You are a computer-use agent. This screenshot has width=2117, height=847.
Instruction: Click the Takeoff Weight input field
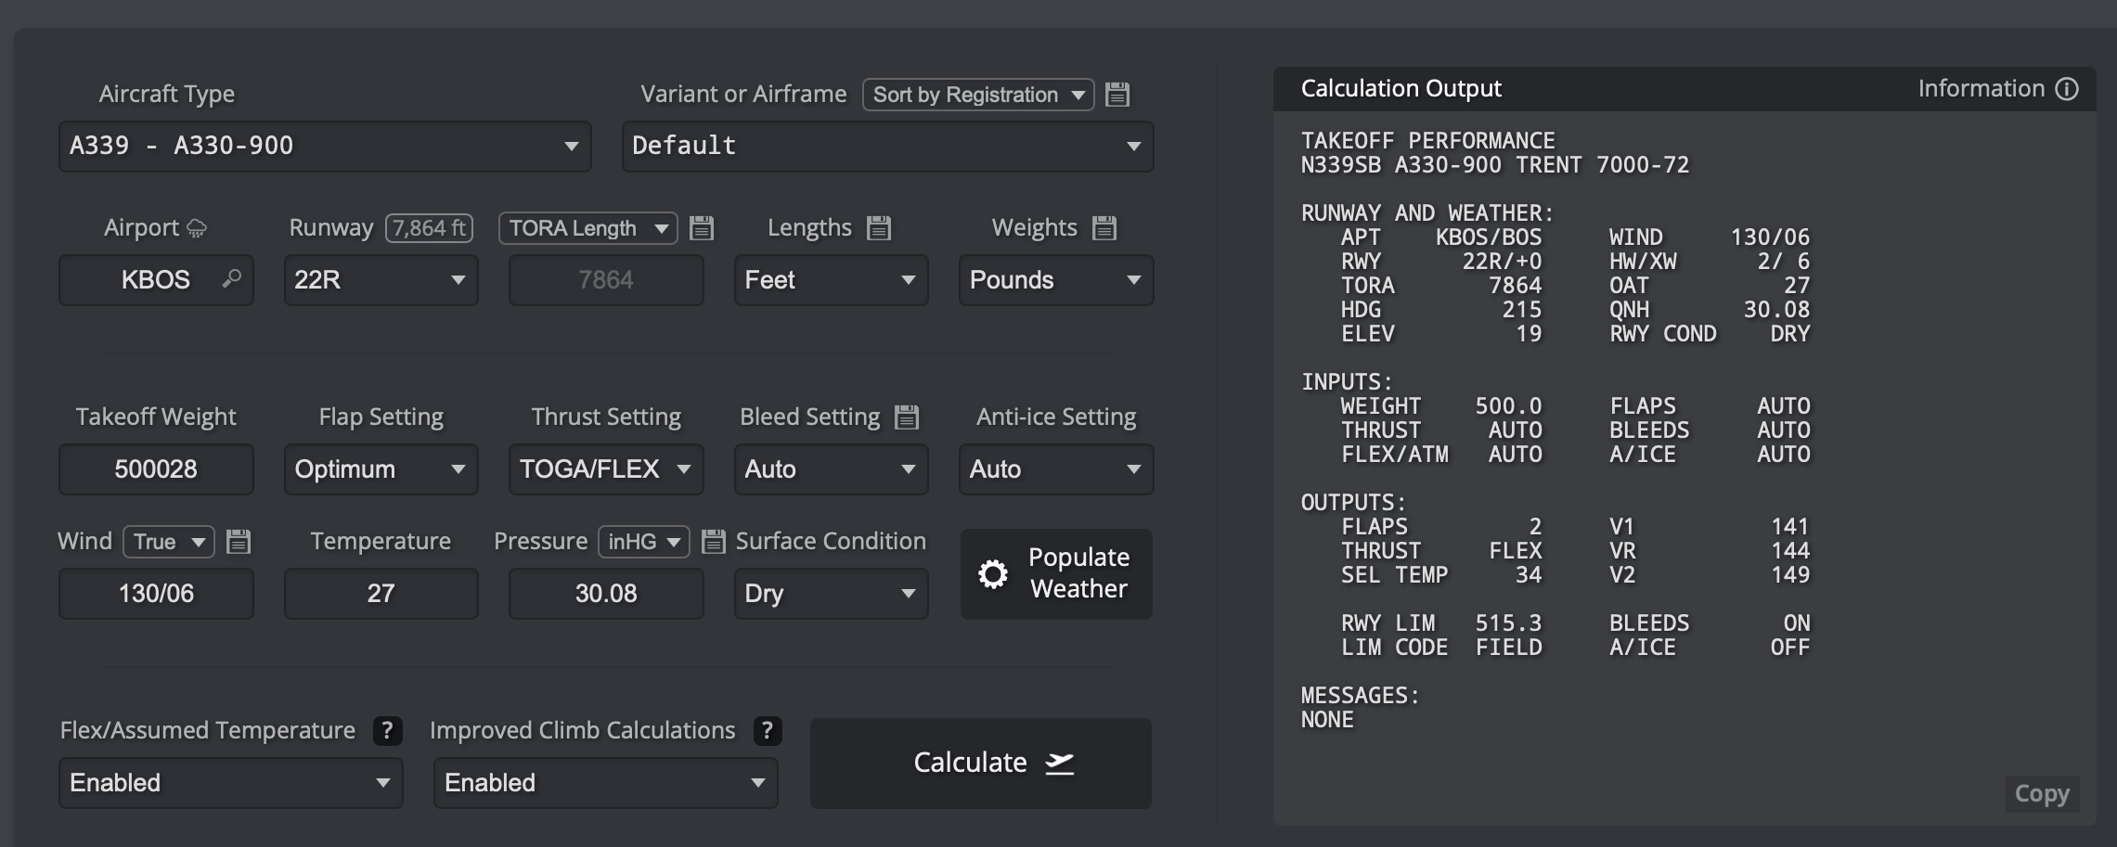(x=156, y=469)
